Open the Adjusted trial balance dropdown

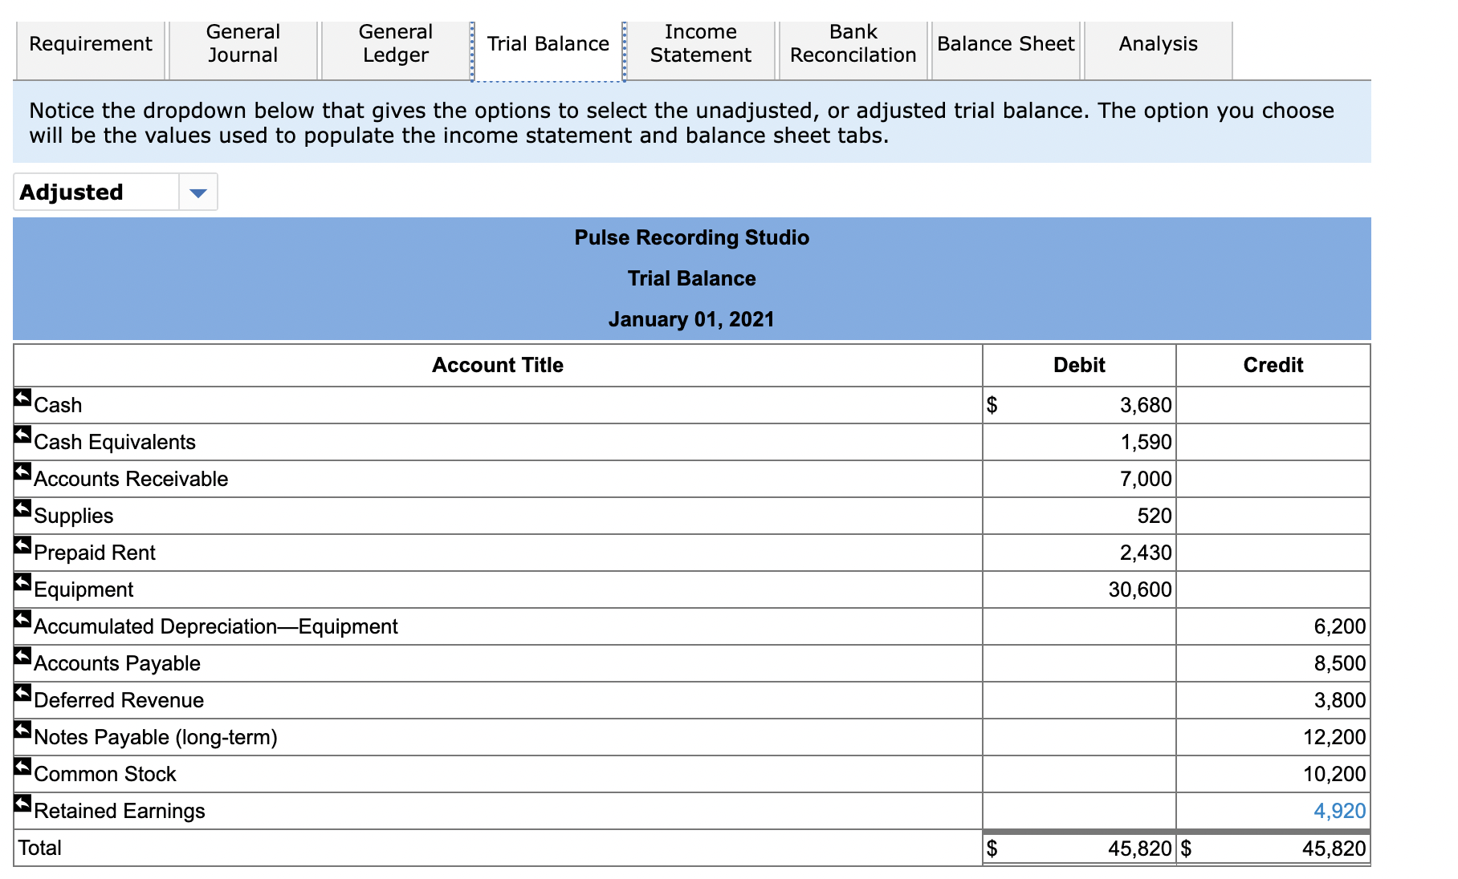tap(116, 192)
